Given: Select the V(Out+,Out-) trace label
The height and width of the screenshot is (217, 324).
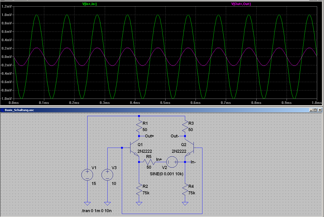Looking at the screenshot, I should click(x=241, y=4).
